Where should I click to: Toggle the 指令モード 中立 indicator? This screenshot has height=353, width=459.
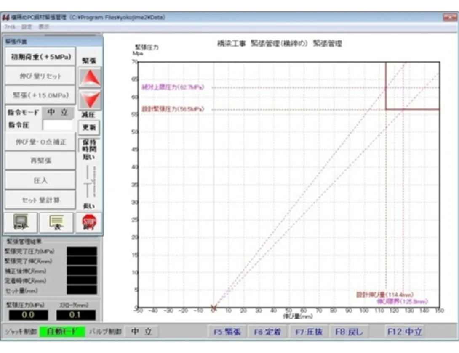click(59, 113)
